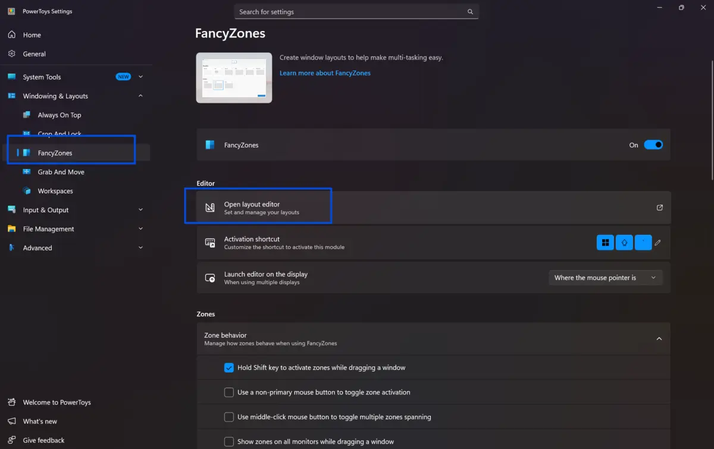The height and width of the screenshot is (449, 714).
Task: Click the FancyZones preview thumbnail
Action: 234,78
